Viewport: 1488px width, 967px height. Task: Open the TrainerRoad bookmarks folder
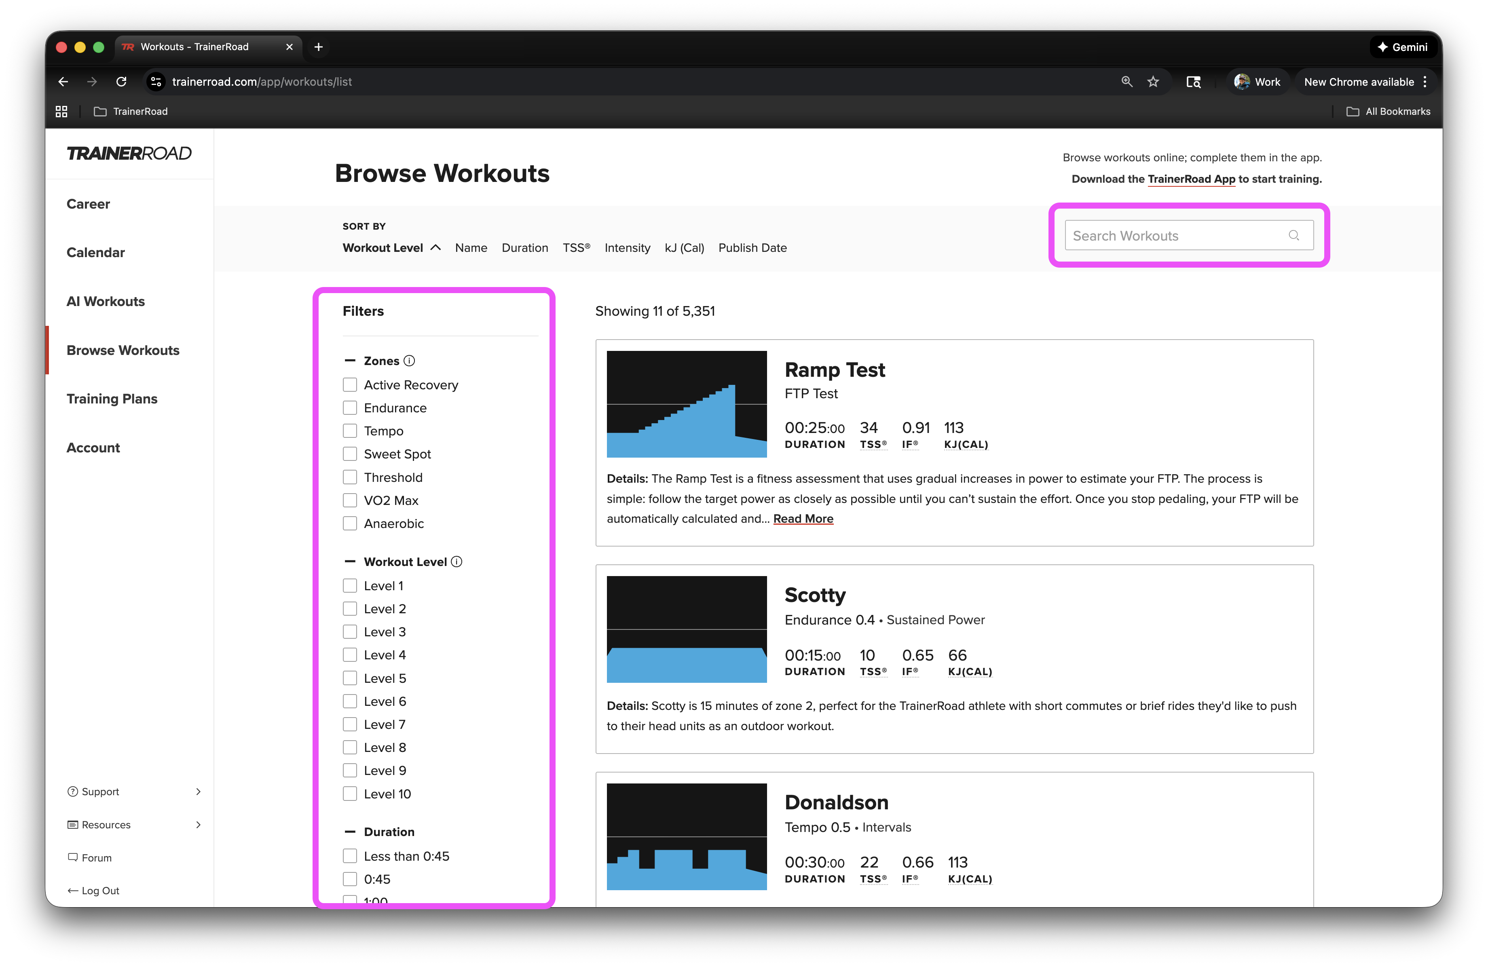pyautogui.click(x=131, y=111)
